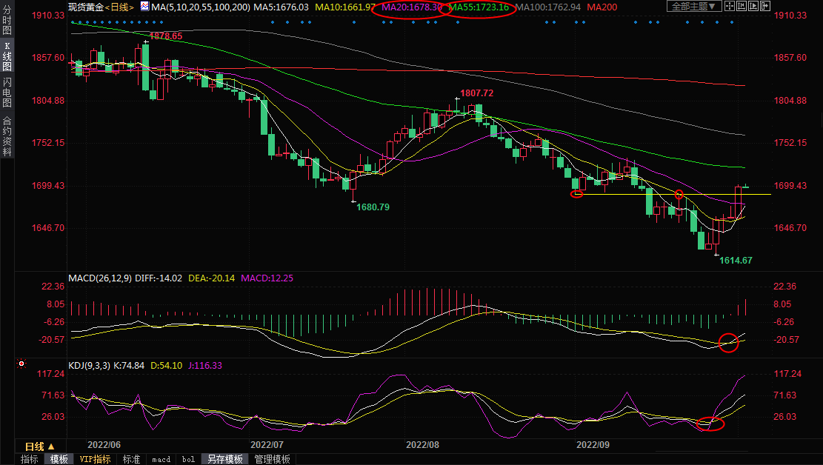
Task: Open 合约资料 contract info tab
Action: pyautogui.click(x=7, y=136)
